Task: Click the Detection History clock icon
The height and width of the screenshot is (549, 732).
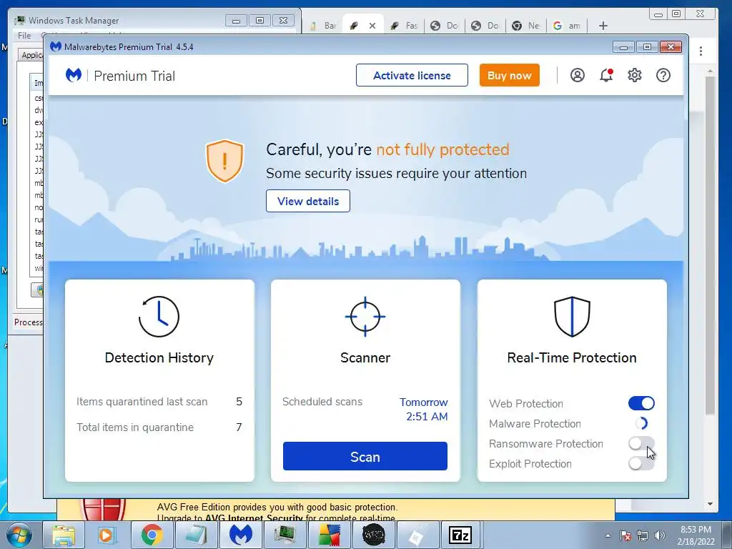Action: point(159,317)
